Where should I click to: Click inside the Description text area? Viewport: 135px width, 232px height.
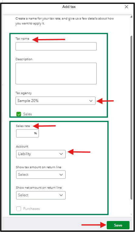[x=56, y=74]
